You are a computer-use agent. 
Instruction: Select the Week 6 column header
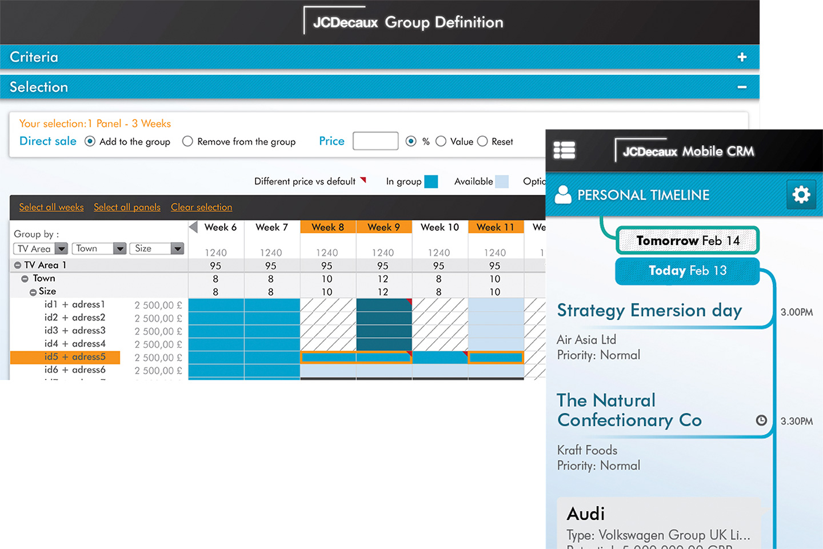tap(221, 227)
